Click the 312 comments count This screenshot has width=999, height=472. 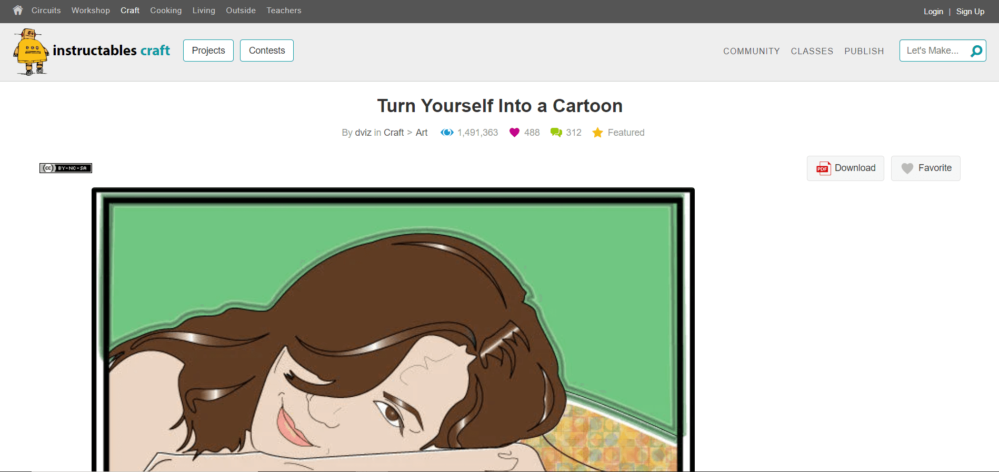(574, 133)
